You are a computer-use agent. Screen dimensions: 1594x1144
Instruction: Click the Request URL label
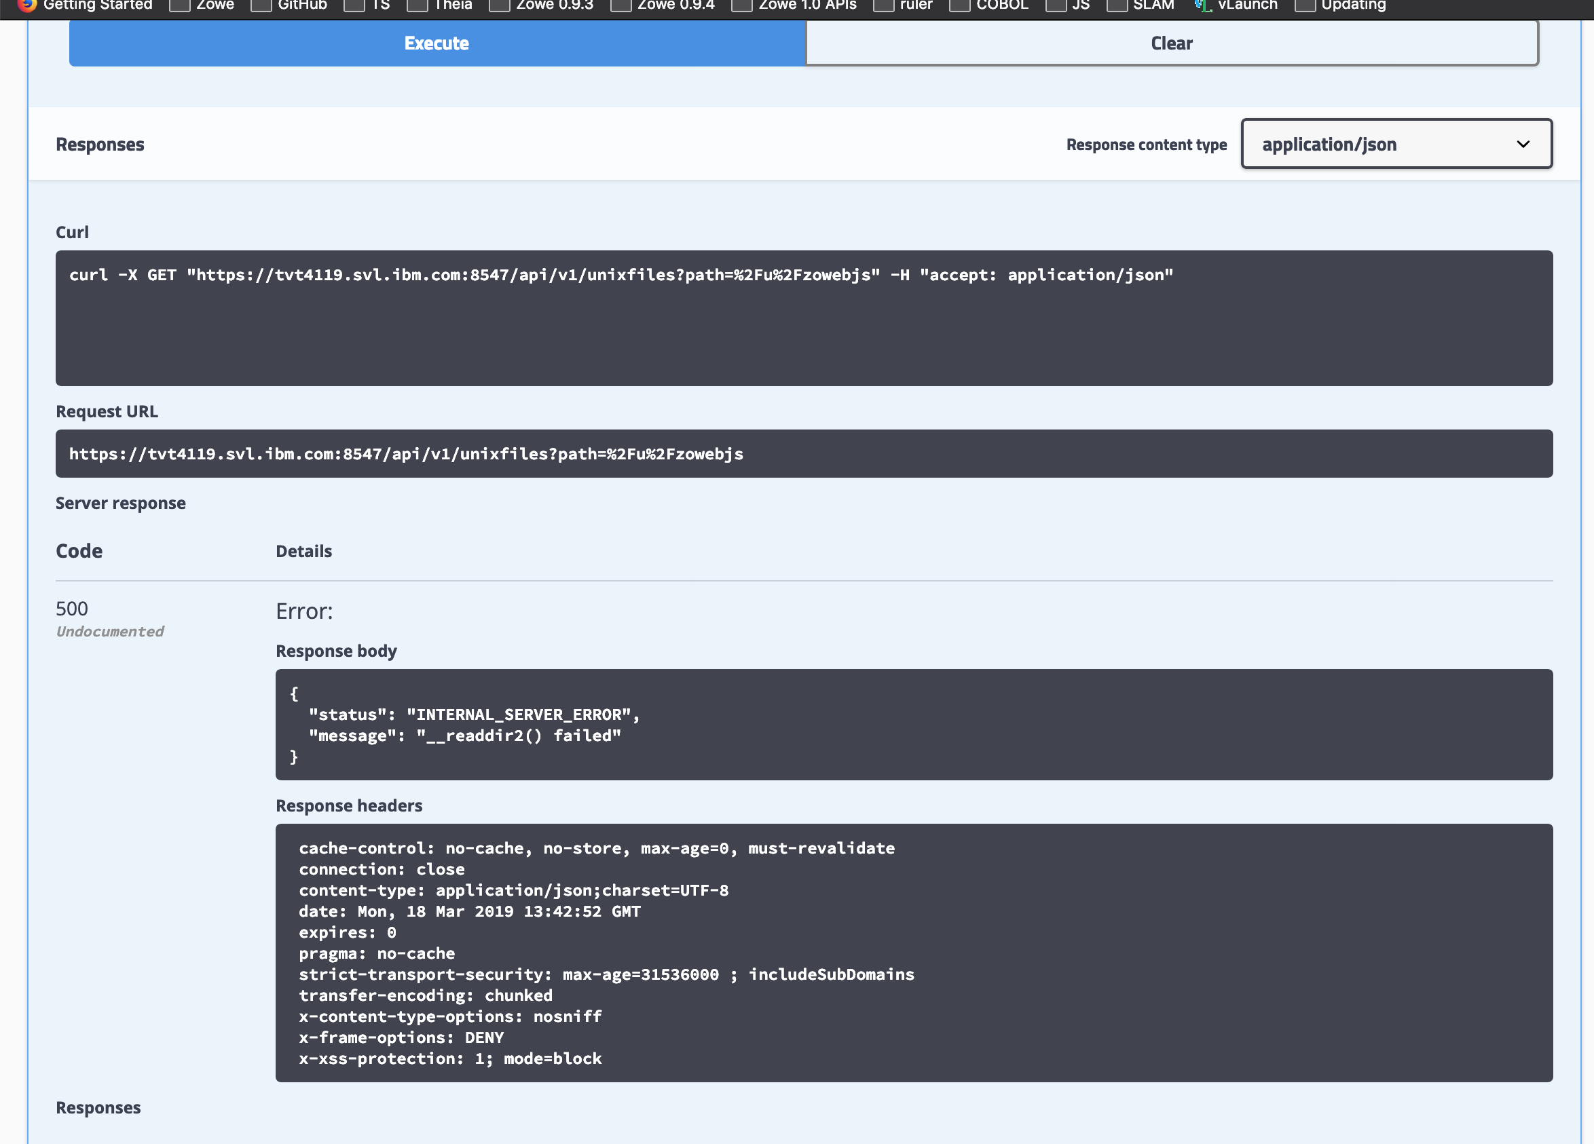coord(107,412)
